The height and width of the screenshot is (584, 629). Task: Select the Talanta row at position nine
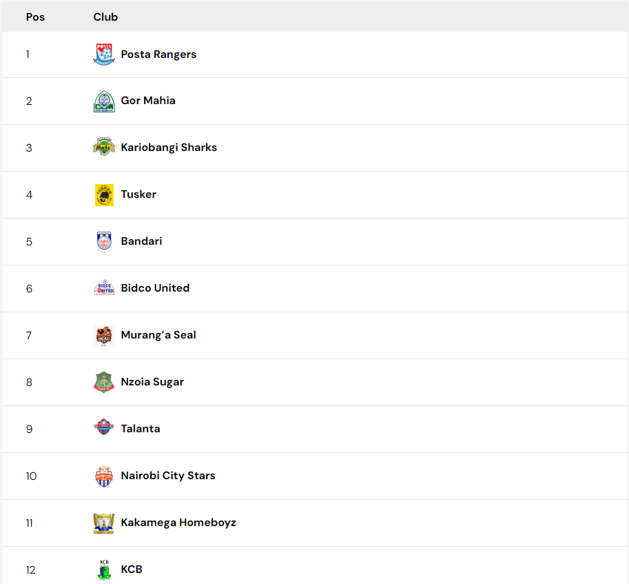(314, 430)
